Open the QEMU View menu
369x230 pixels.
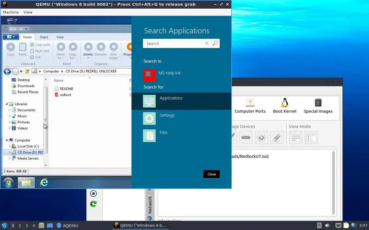(28, 12)
